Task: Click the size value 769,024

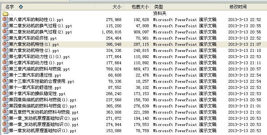Action: 114,69
